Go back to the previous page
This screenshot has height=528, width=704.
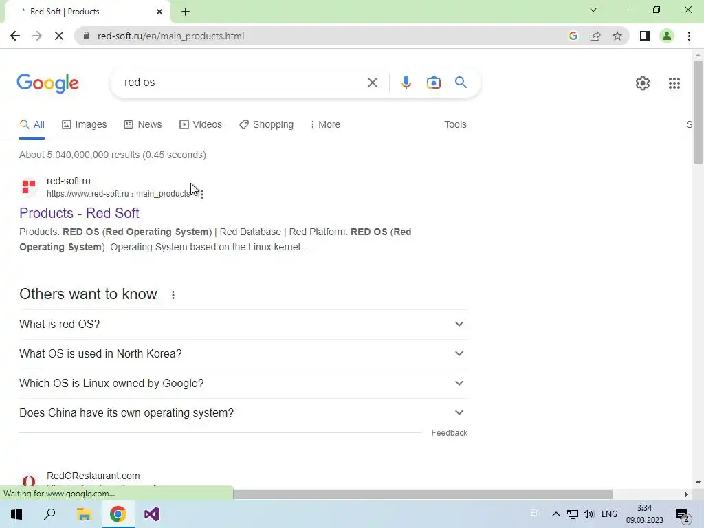(x=15, y=36)
